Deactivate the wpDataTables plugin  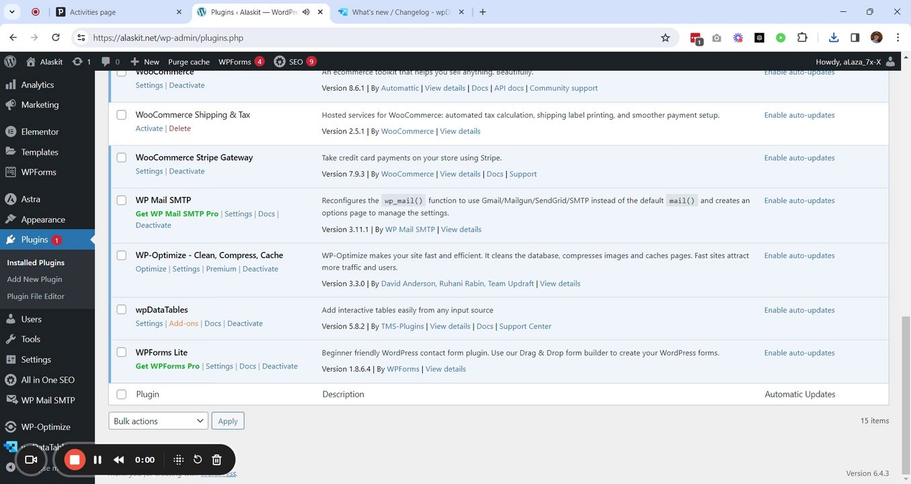[x=245, y=323]
